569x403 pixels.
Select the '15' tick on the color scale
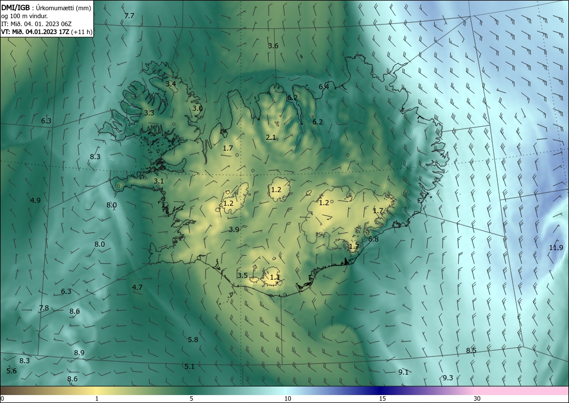(x=382, y=398)
